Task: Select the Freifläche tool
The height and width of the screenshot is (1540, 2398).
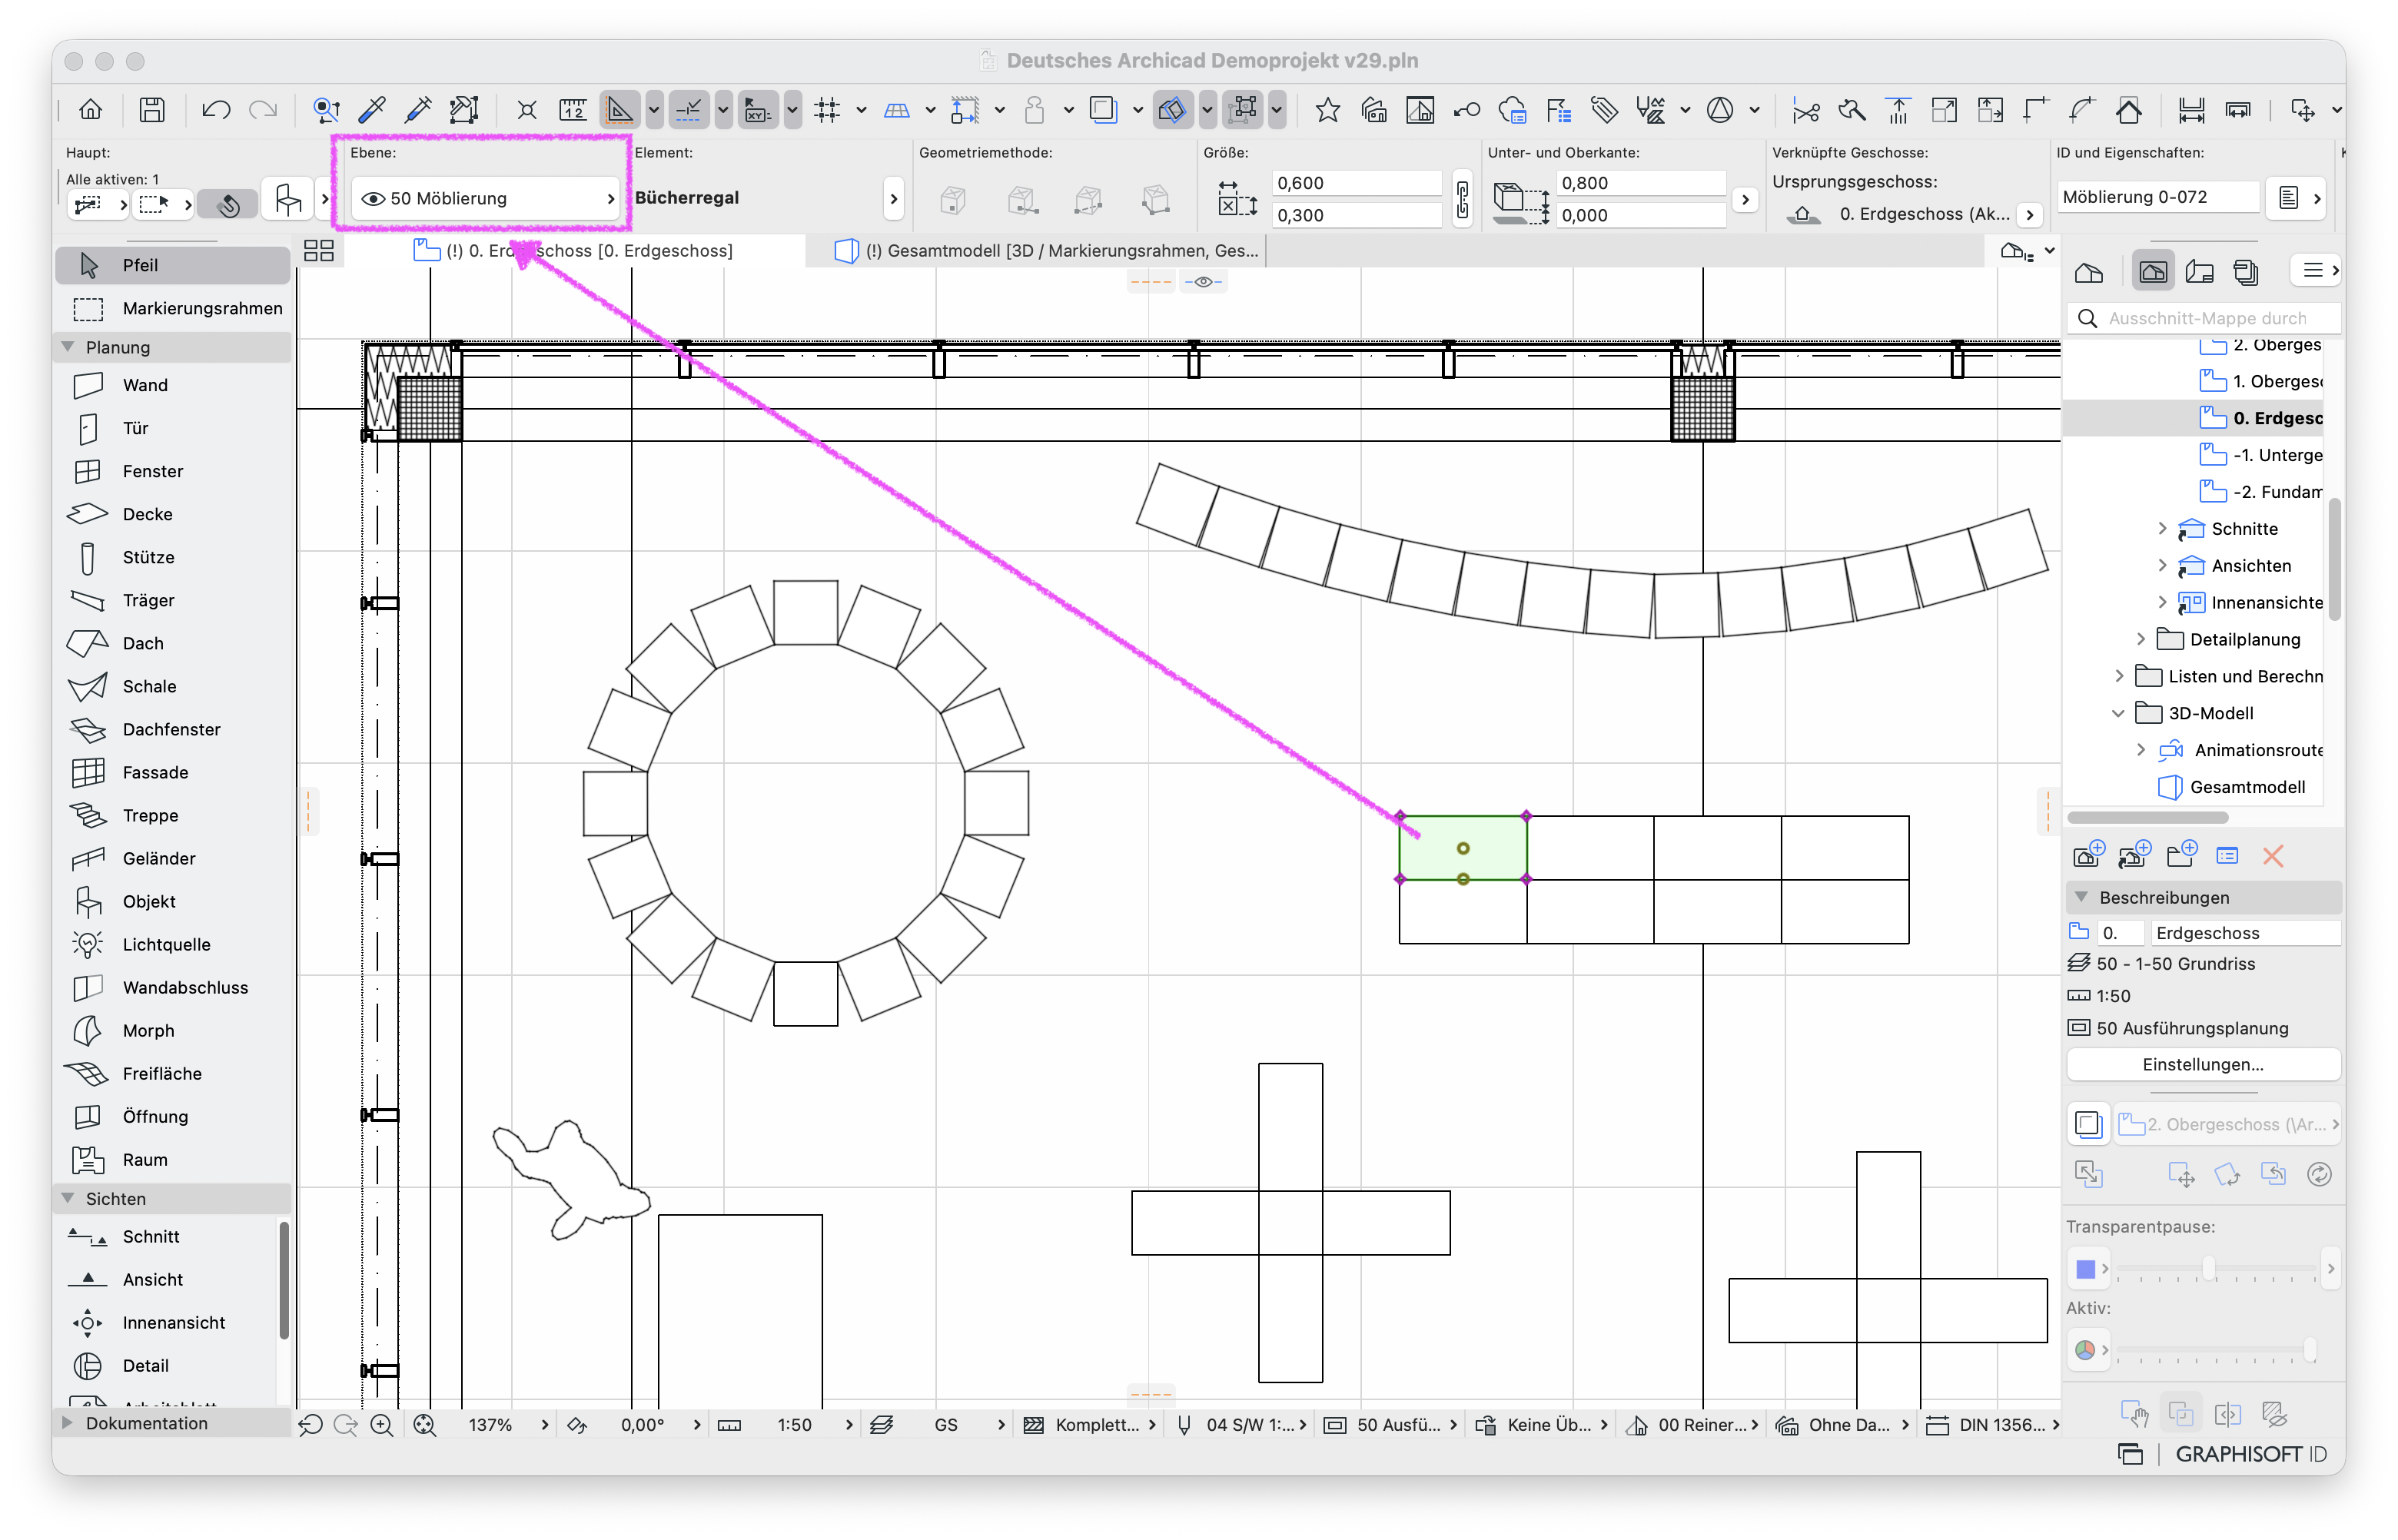Action: (x=172, y=1073)
